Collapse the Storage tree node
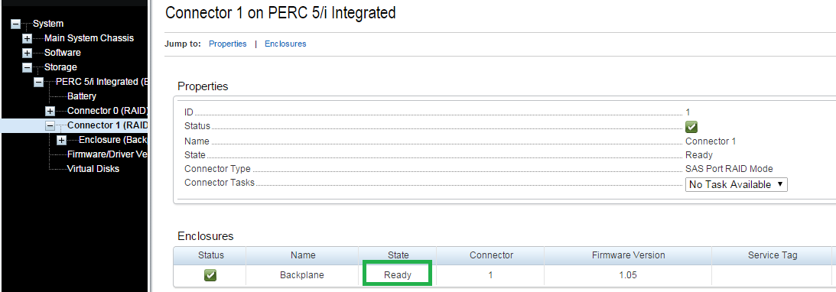Screen dimensions: 836x292 point(28,67)
